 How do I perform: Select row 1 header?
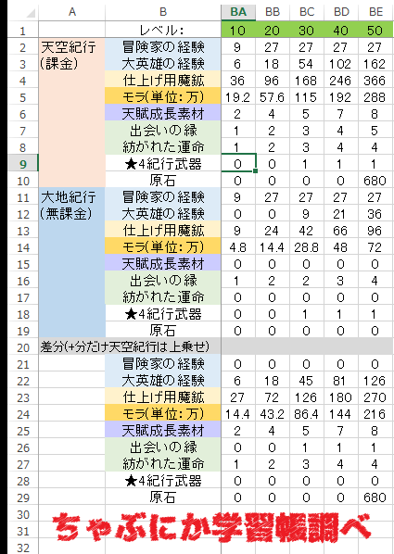click(23, 31)
